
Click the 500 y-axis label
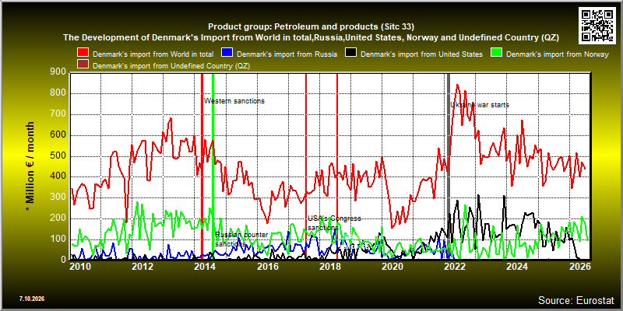point(58,156)
